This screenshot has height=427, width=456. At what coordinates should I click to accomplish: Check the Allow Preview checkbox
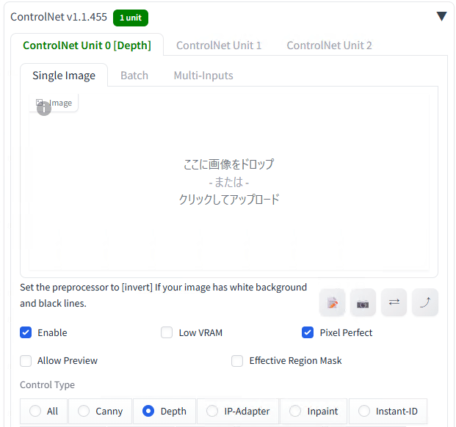pyautogui.click(x=26, y=361)
